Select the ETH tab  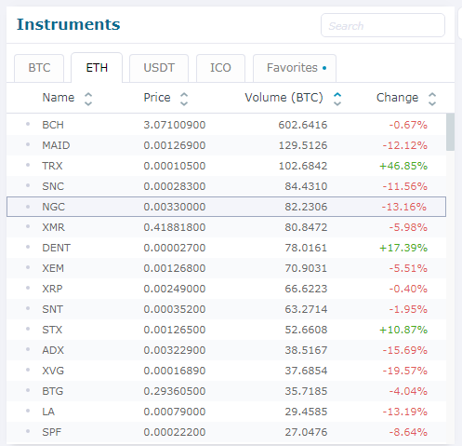tap(97, 68)
